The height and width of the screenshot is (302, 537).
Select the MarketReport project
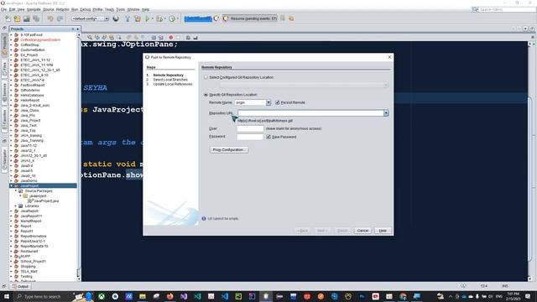pos(31,221)
